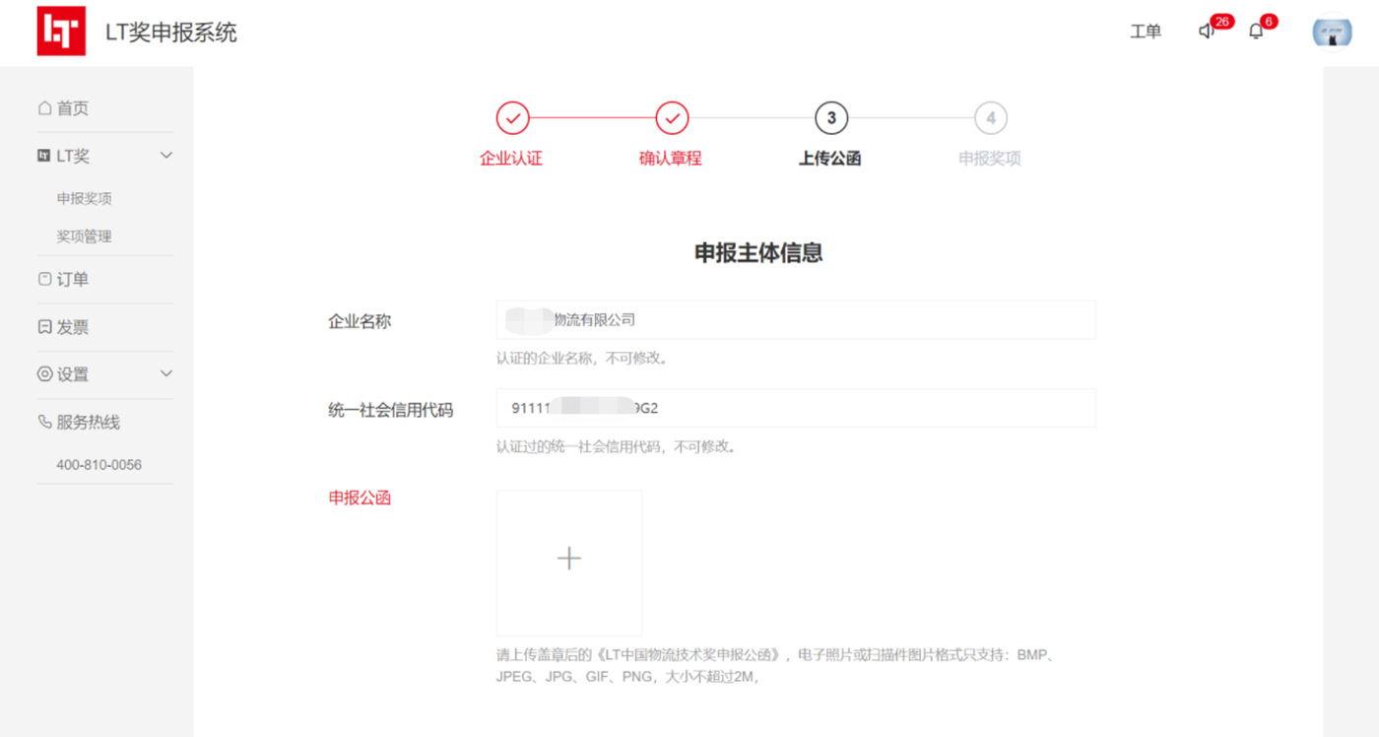The width and height of the screenshot is (1379, 737).
Task: Select 申报奖项 under the LT奖 menu
Action: point(85,198)
